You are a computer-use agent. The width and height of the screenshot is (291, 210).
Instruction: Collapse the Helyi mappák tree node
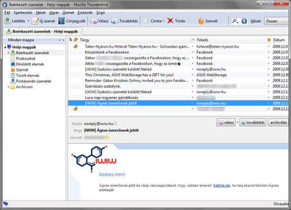(5, 47)
